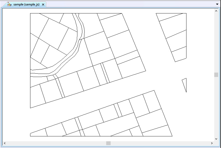The image size is (221, 148).
Task: Click the horizontal scrollbar thumb
Action: tap(108, 143)
